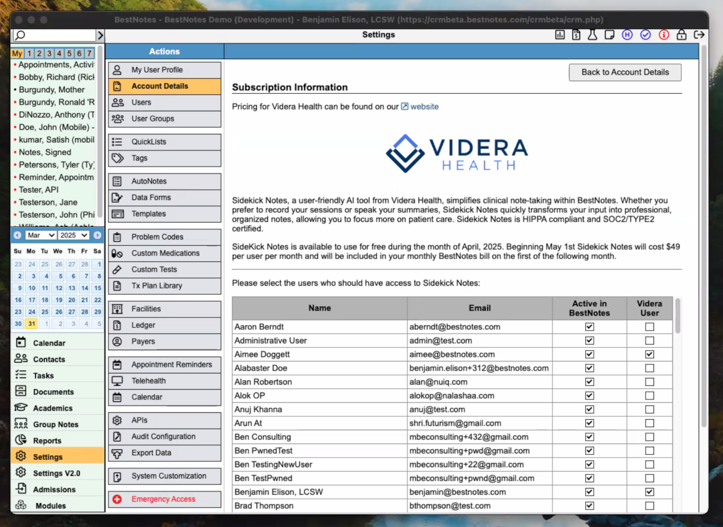Open Tasks in the left navigation

pos(58,376)
